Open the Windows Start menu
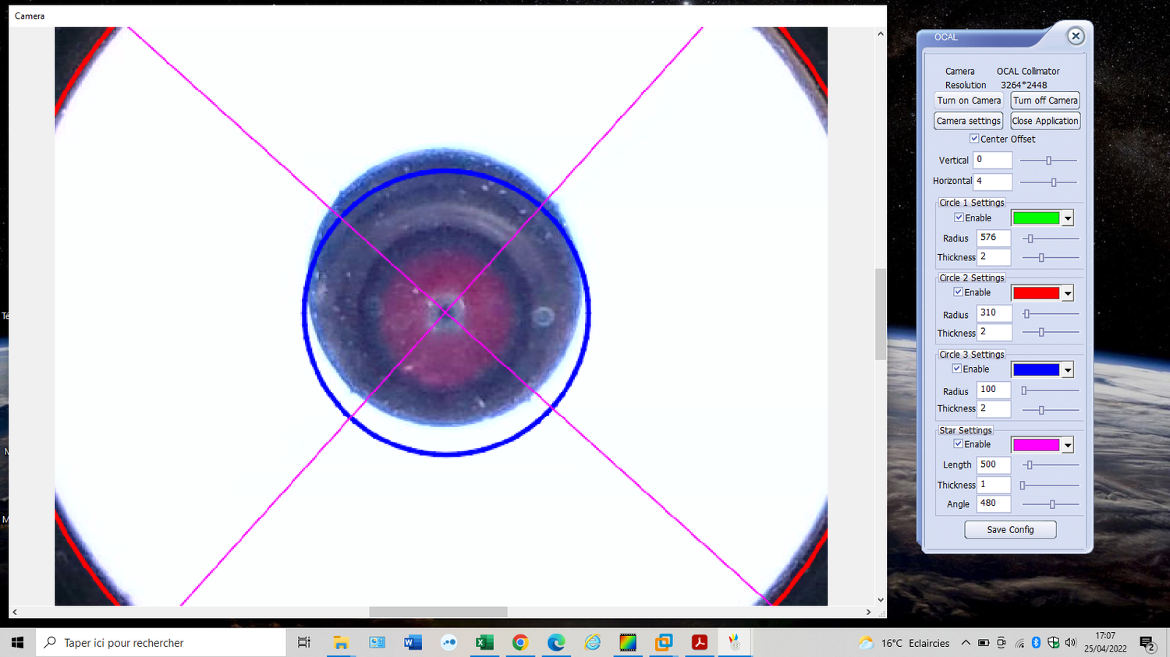1170x657 pixels. coord(17,642)
